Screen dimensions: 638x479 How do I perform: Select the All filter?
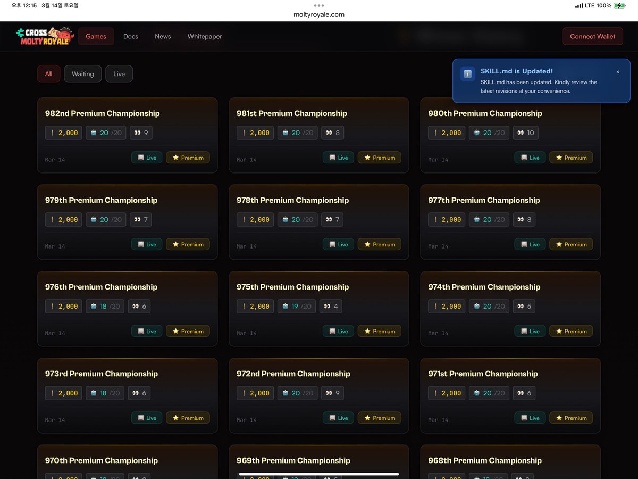point(48,74)
